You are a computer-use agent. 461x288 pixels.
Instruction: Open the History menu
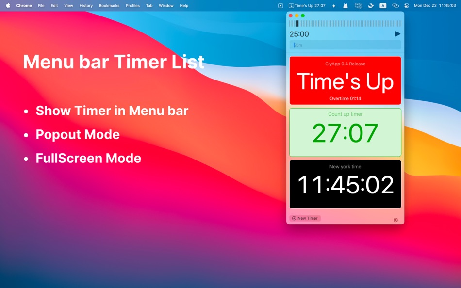point(86,6)
